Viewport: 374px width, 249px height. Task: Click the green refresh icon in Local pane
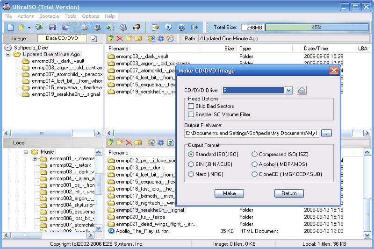(171, 142)
